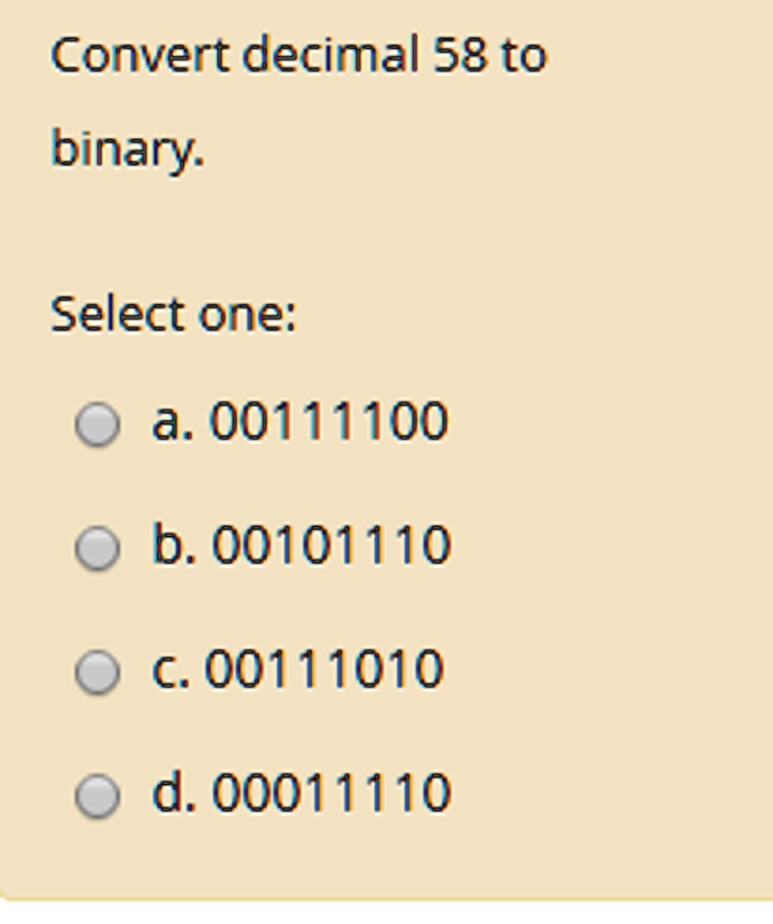Click the word 'to' ending the first line
Image resolution: width=773 pixels, height=924 pixels.
point(524,56)
